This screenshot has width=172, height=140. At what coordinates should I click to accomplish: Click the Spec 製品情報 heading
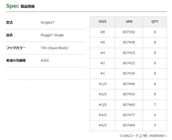click(20, 6)
